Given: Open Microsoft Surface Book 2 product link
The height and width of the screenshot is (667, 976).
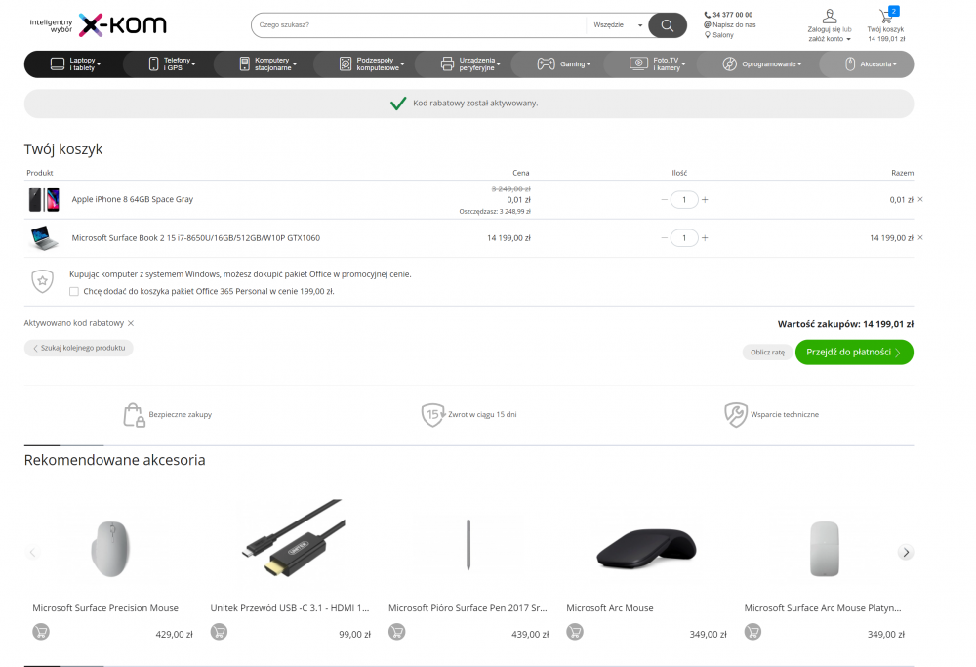Looking at the screenshot, I should [196, 238].
